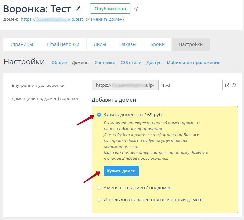Open the Брони tab
This screenshot has height=220, width=244.
(x=157, y=44)
